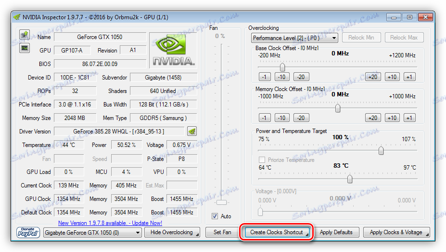
Task: Click the Hide Overcocking button
Action: (172, 232)
